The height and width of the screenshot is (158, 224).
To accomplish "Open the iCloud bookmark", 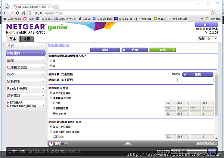I will [x=84, y=18].
